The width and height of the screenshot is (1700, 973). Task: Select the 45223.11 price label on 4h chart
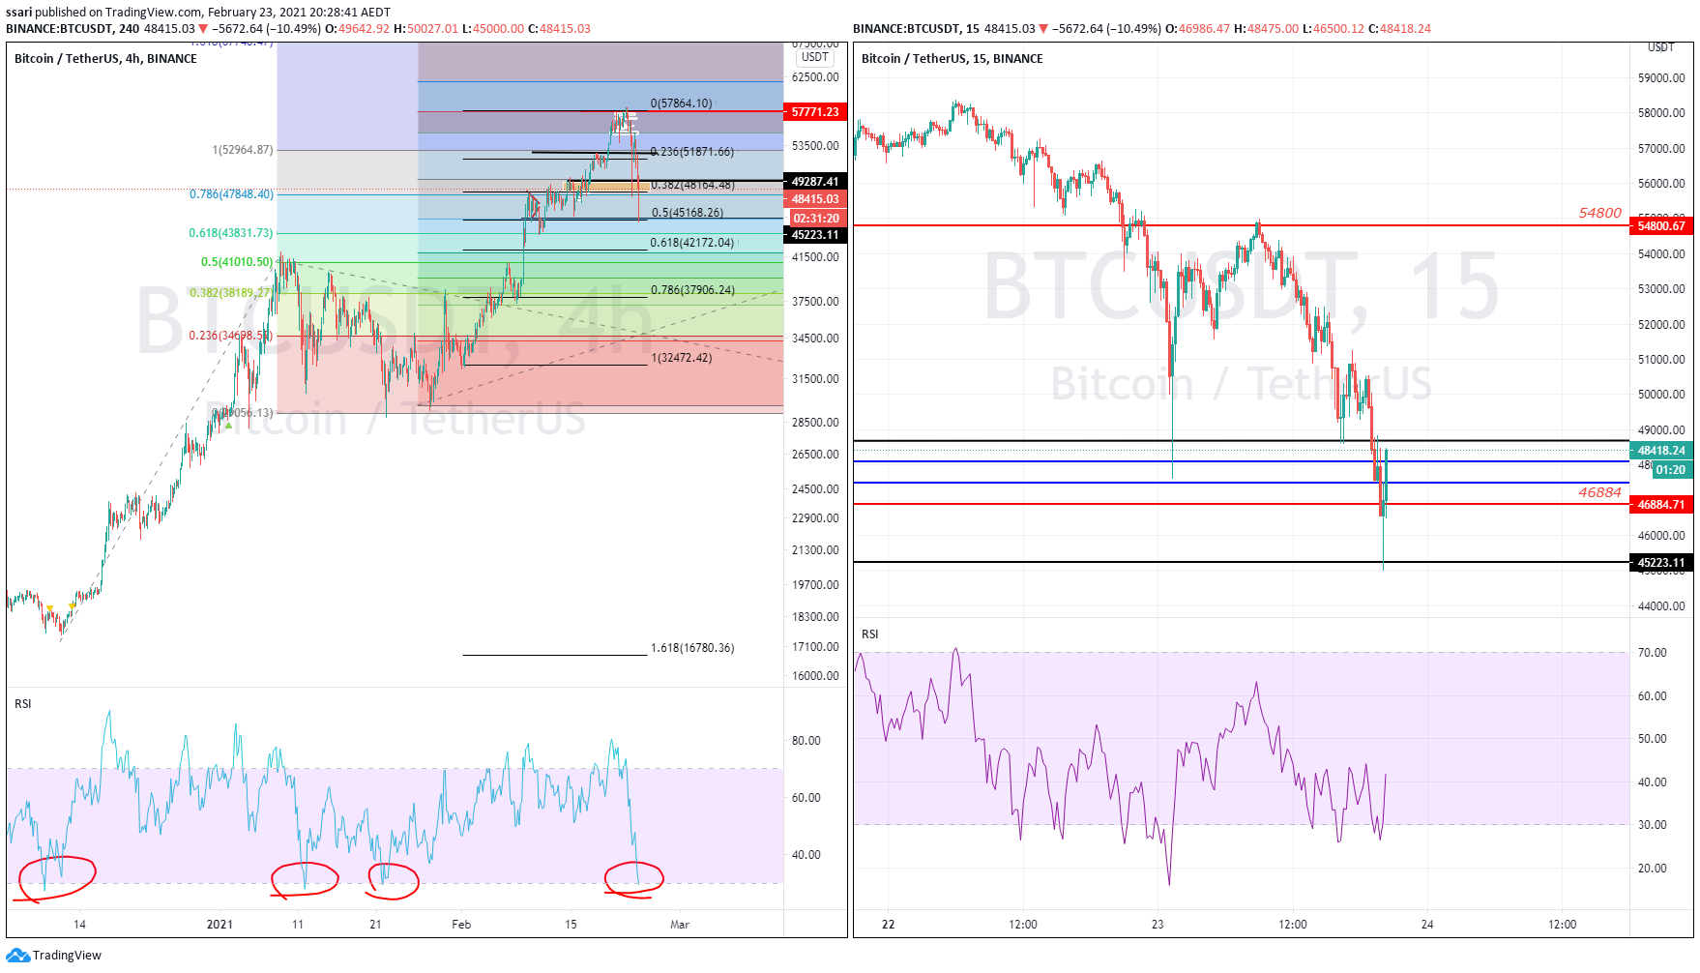[x=815, y=235]
